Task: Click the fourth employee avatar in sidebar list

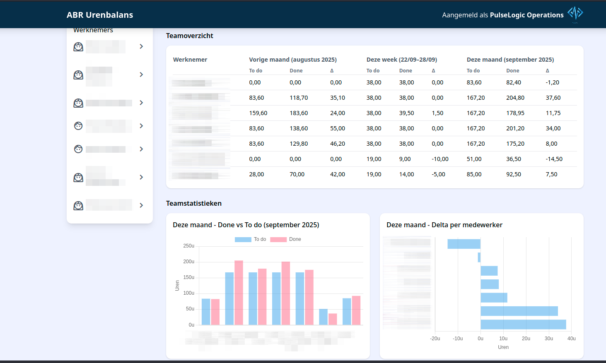Action: pos(78,126)
